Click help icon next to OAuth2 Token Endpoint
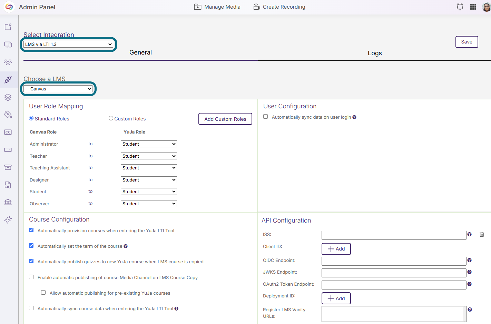491x324 pixels. point(469,284)
